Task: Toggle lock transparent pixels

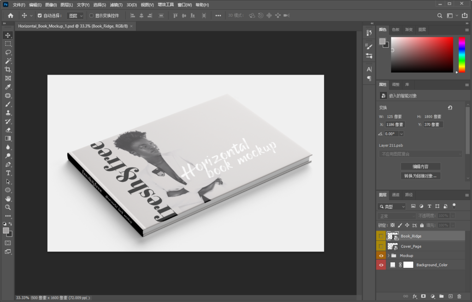Action: (x=393, y=225)
